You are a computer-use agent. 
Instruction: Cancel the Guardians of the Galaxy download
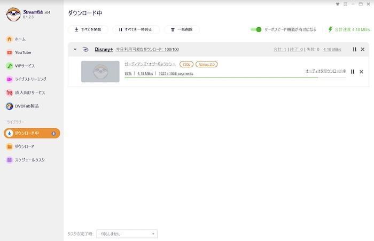[361, 72]
